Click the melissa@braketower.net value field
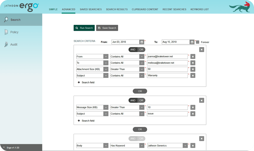254x151 pixels. point(167,63)
